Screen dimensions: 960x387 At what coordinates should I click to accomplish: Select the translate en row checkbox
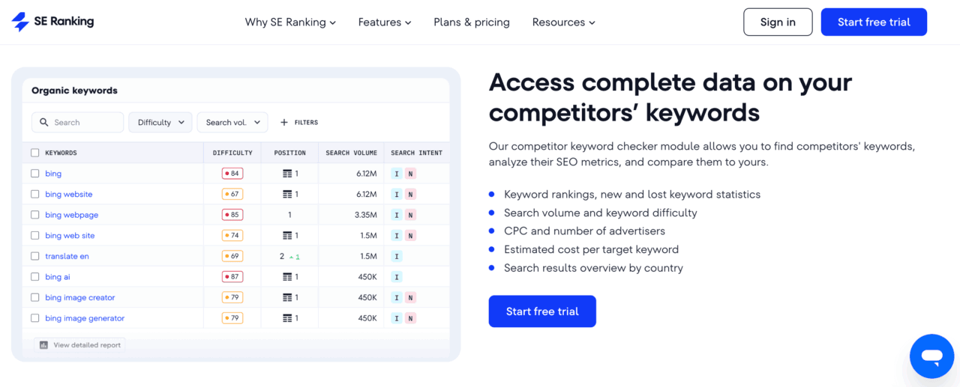34,256
